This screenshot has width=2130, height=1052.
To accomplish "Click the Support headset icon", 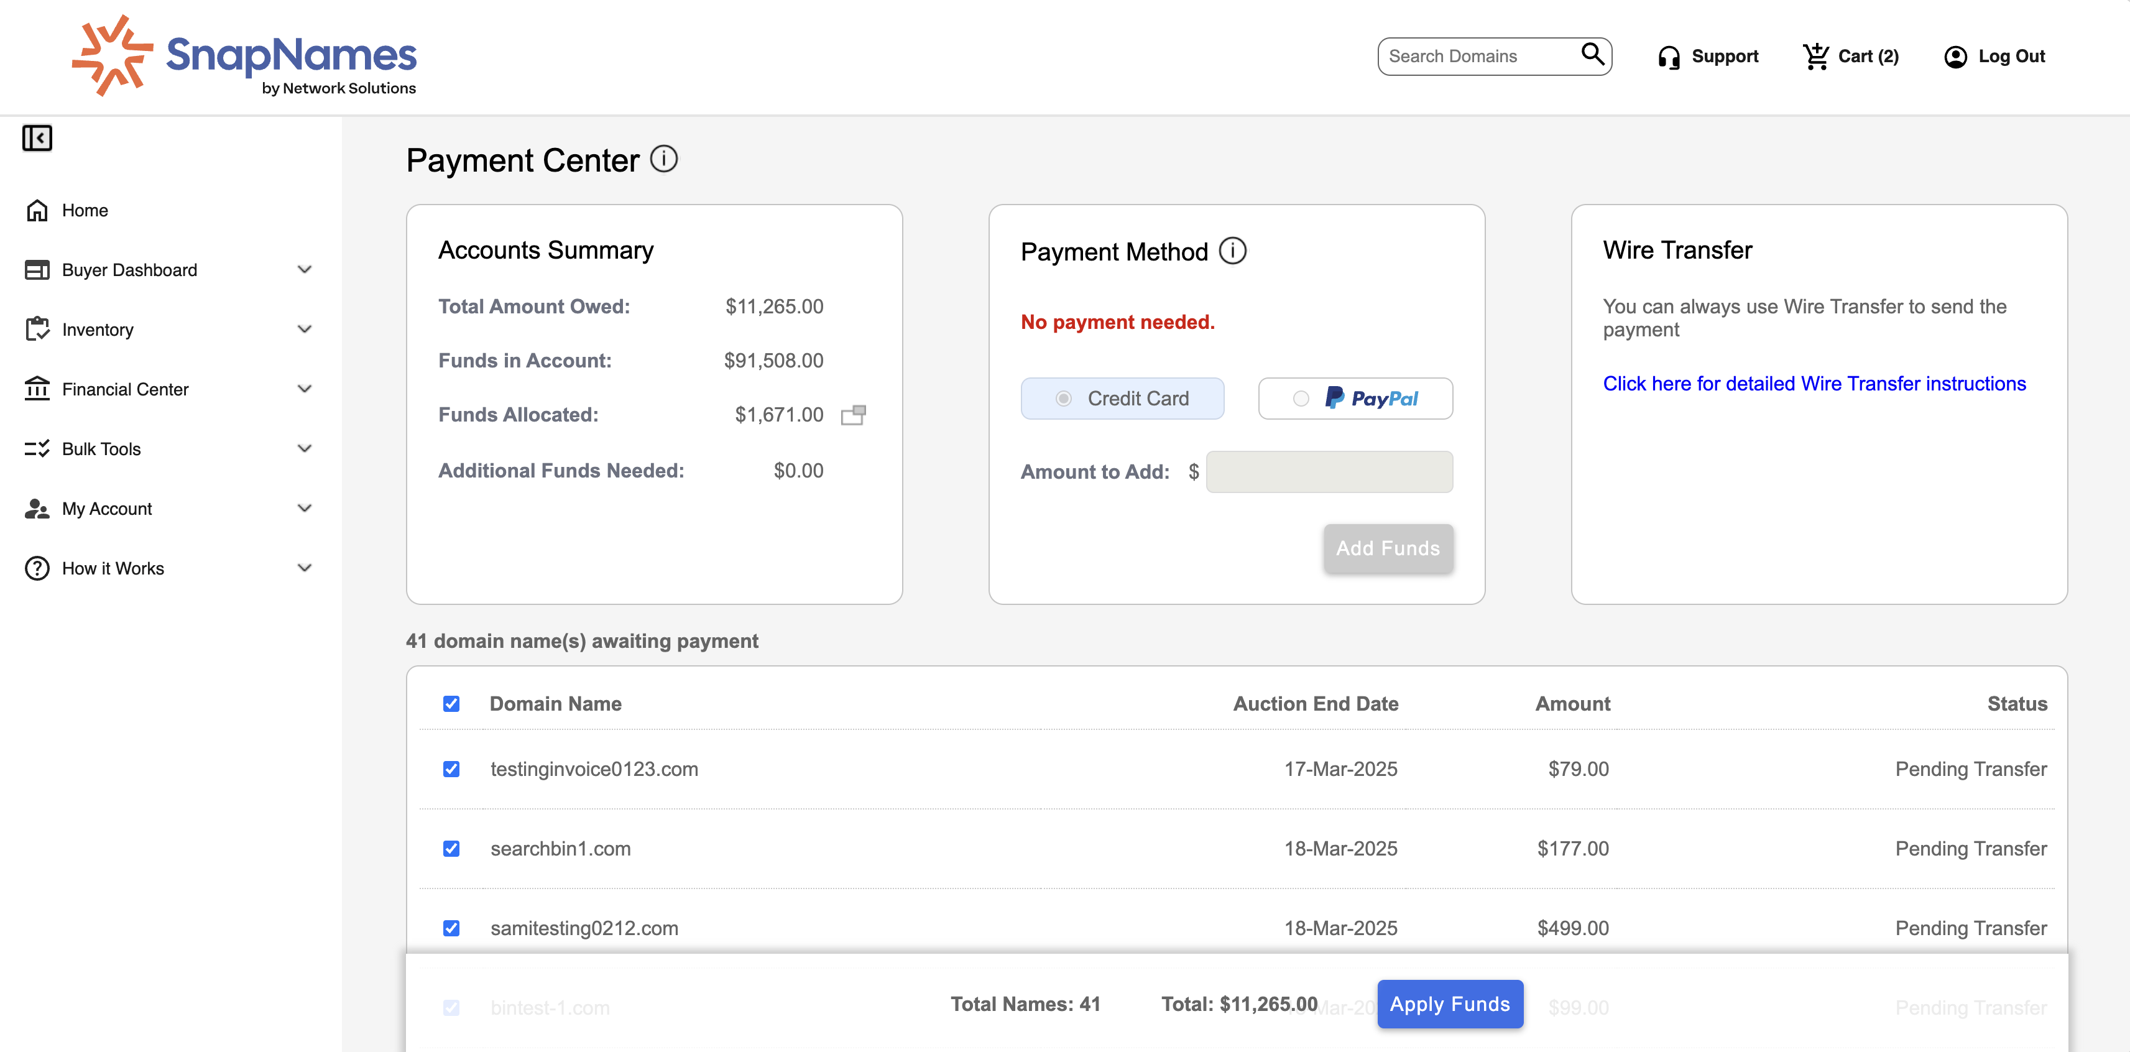I will click(1669, 57).
